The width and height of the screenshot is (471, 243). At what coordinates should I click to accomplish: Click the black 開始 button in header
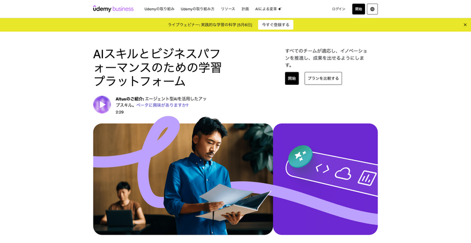point(359,9)
